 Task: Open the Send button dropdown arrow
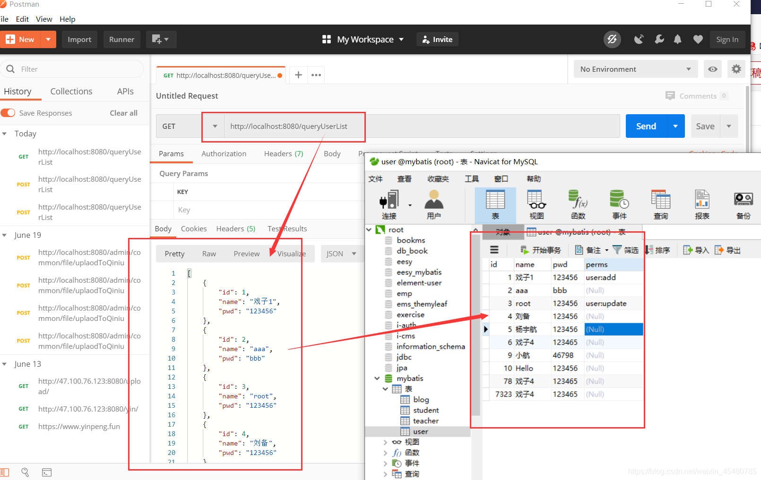click(x=675, y=126)
